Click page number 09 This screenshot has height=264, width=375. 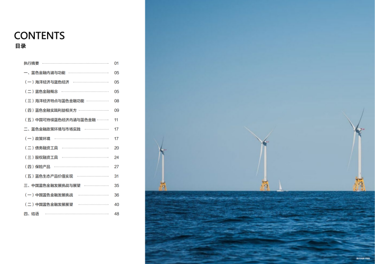coord(117,110)
